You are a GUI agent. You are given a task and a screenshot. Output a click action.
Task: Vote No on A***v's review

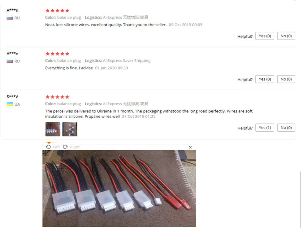pyautogui.click(x=286, y=79)
